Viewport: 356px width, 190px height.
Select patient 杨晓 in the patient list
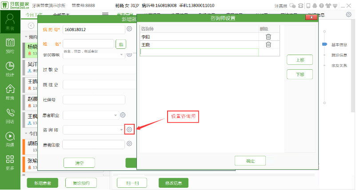[30, 50]
